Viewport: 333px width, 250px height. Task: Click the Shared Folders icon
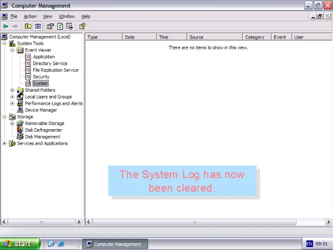(x=20, y=90)
